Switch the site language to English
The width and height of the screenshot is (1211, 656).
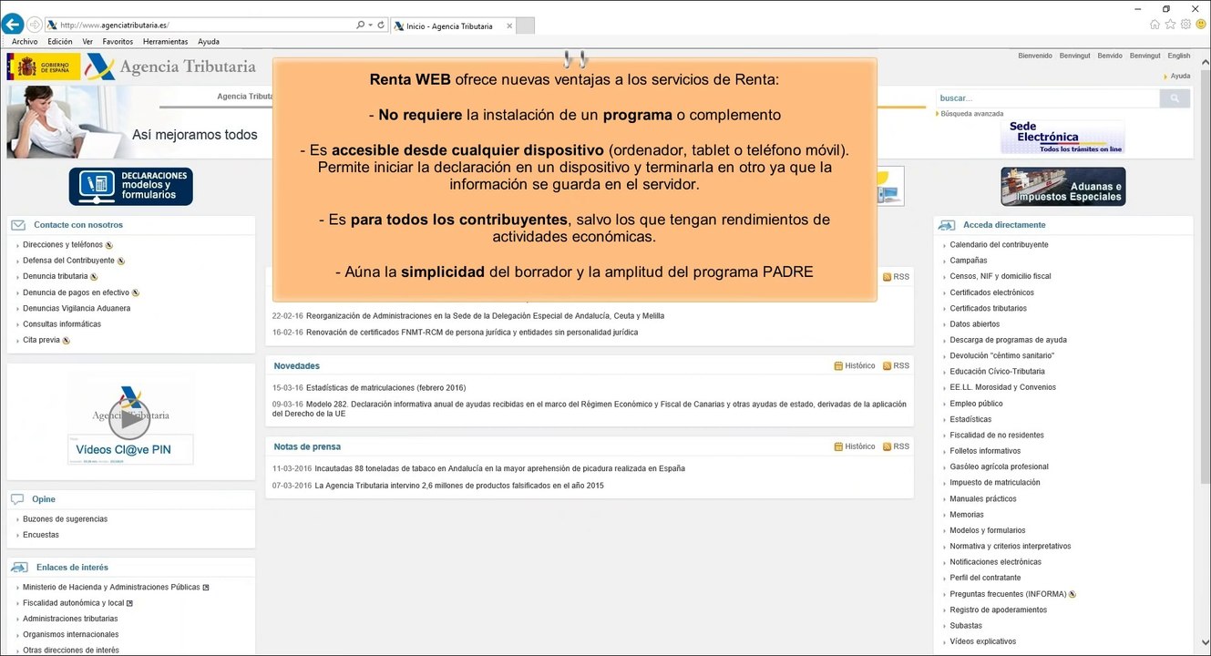(1179, 56)
